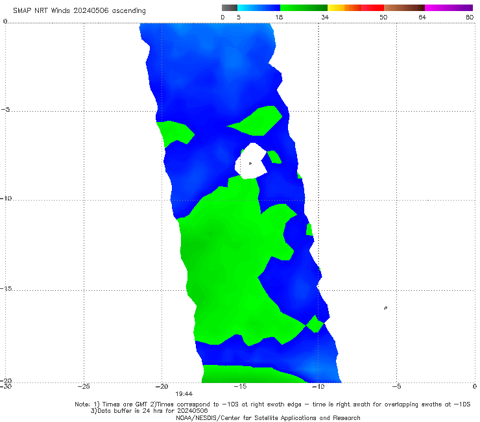Click colorbar label '50'

[x=383, y=18]
